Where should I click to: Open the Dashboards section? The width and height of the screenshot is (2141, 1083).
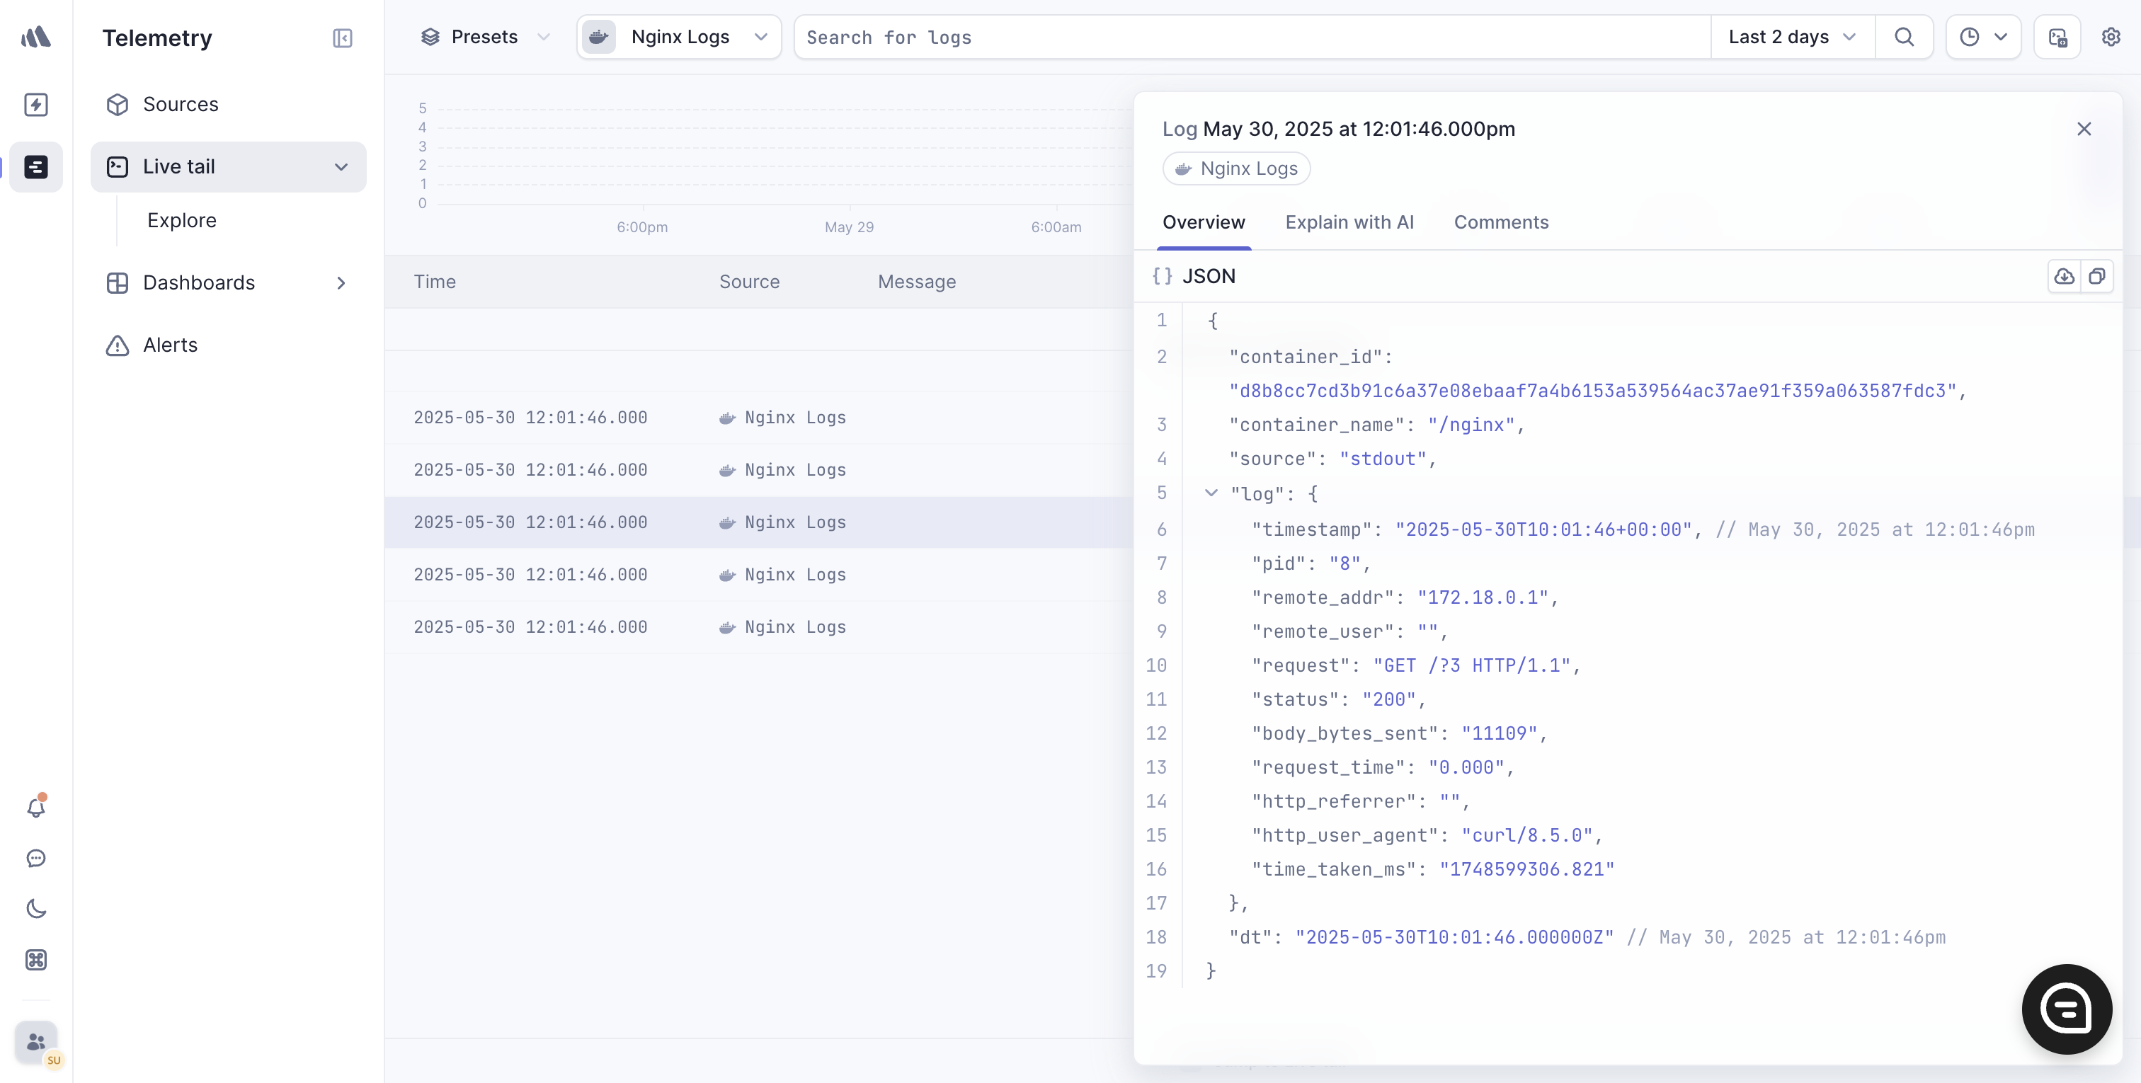point(199,282)
